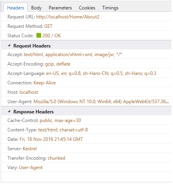Open the Parameters tab

point(60,8)
